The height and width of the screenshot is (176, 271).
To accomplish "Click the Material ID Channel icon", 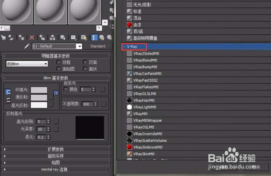I will click(x=73, y=37).
